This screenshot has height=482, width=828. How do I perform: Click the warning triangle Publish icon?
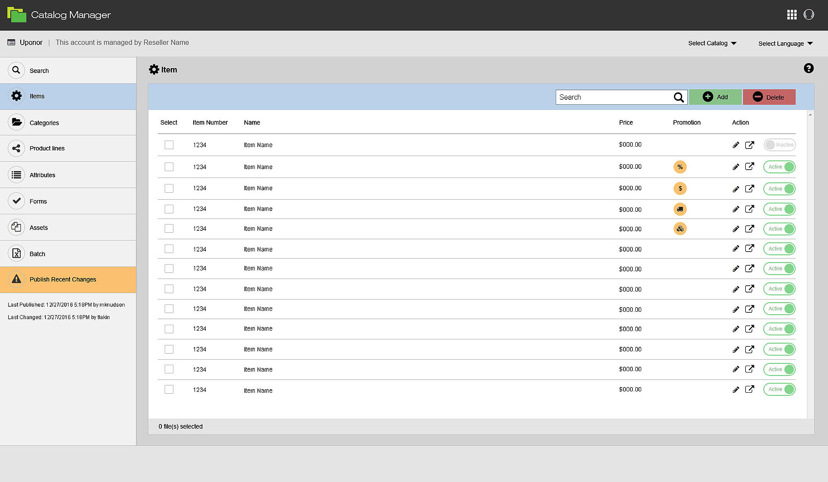point(16,279)
